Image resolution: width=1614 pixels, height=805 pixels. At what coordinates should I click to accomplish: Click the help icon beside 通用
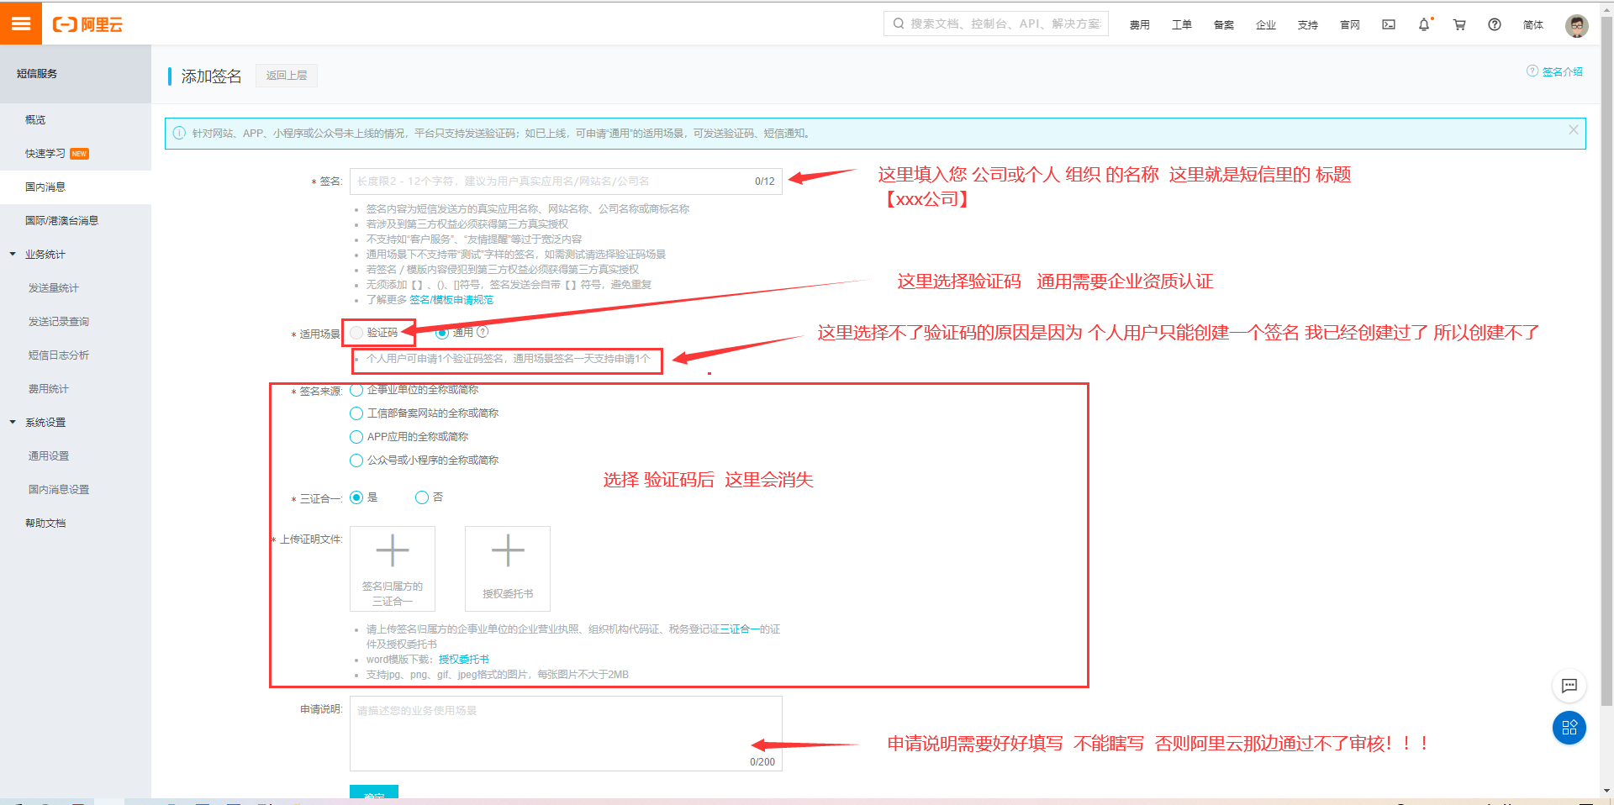[483, 332]
